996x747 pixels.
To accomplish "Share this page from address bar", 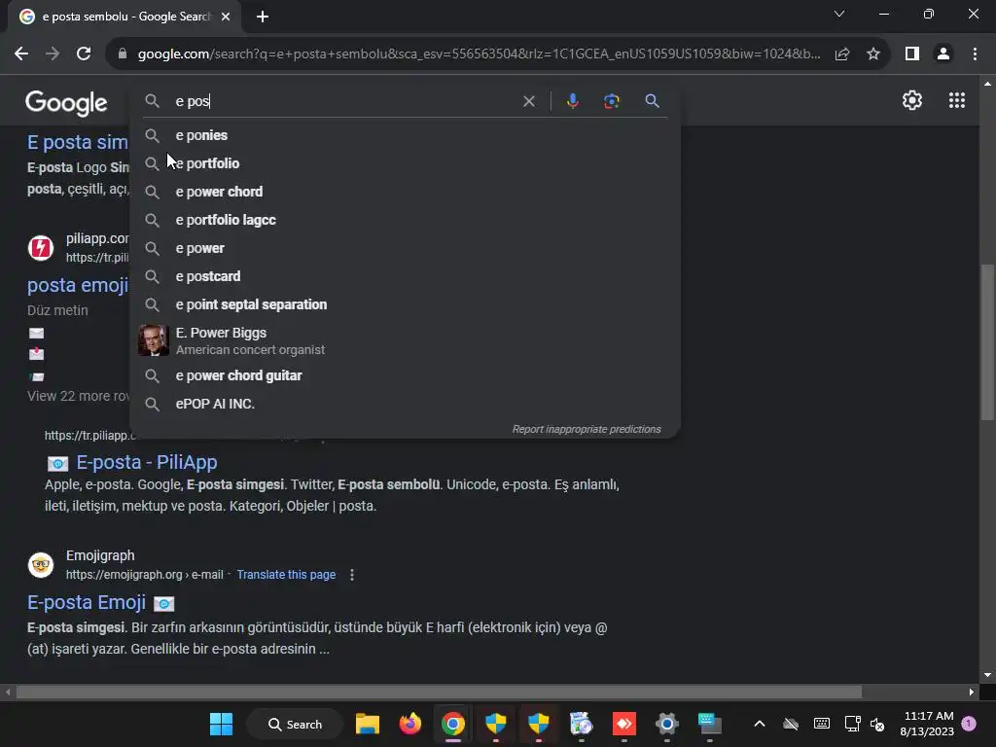I will tap(842, 54).
